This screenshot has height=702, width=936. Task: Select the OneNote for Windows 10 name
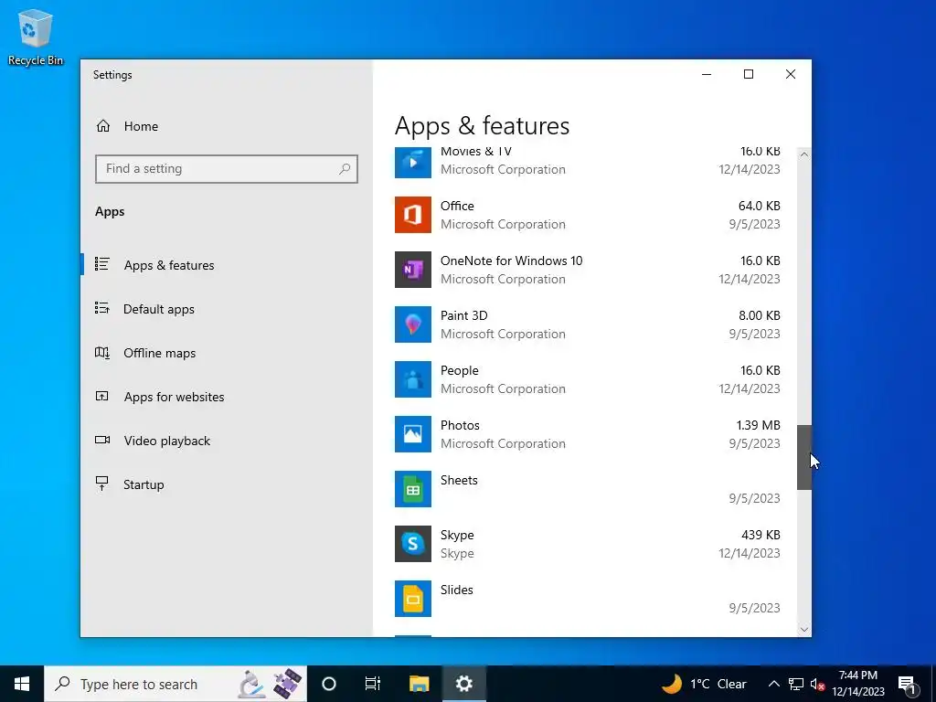point(512,261)
